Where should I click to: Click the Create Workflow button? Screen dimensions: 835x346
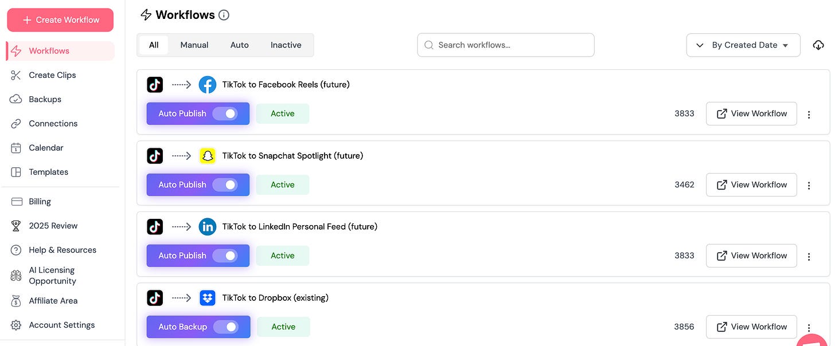tap(60, 20)
